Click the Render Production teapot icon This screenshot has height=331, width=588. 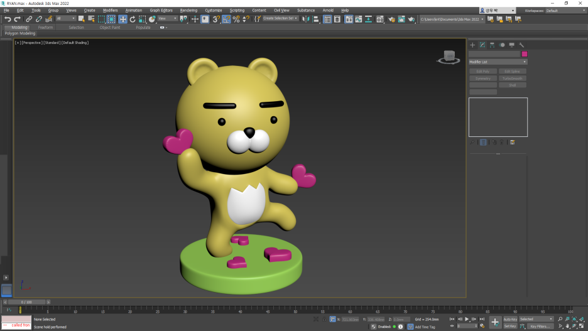pyautogui.click(x=411, y=19)
